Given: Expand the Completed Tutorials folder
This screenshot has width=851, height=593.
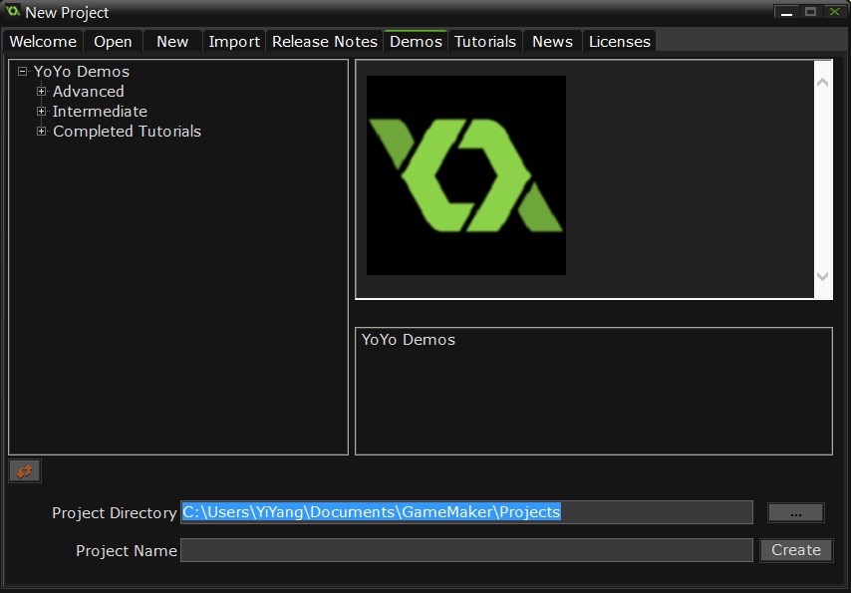Looking at the screenshot, I should (41, 132).
